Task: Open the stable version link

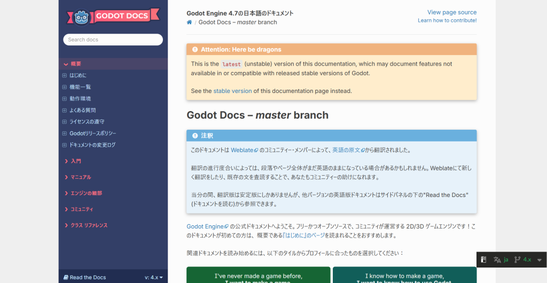Action: (232, 91)
